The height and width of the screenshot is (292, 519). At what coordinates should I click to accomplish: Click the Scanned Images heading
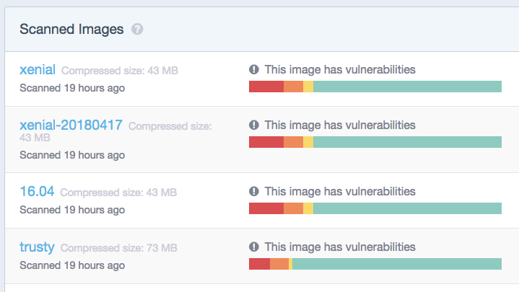(71, 30)
